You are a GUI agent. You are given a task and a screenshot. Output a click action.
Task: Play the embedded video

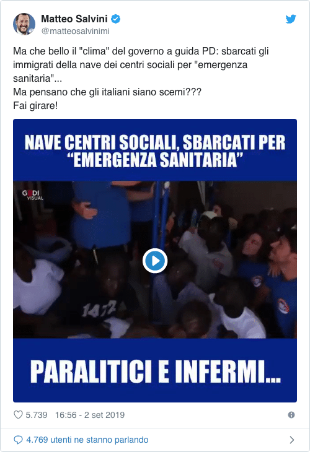tap(155, 261)
